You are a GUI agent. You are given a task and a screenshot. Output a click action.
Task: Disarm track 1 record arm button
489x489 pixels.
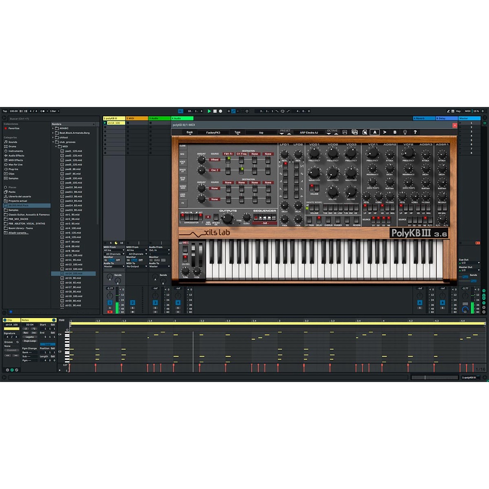[110, 311]
